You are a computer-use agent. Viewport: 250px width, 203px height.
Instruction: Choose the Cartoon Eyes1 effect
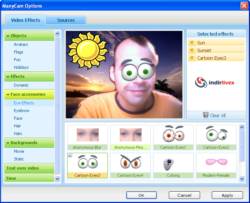173,138
